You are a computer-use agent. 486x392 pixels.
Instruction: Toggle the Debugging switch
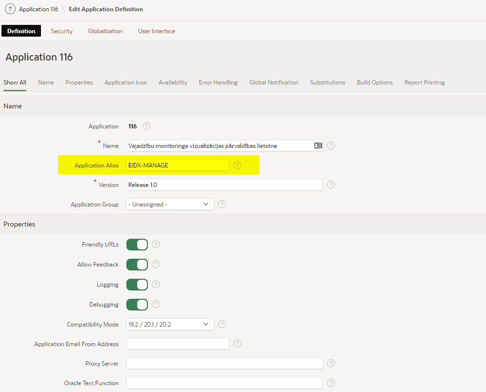point(137,305)
